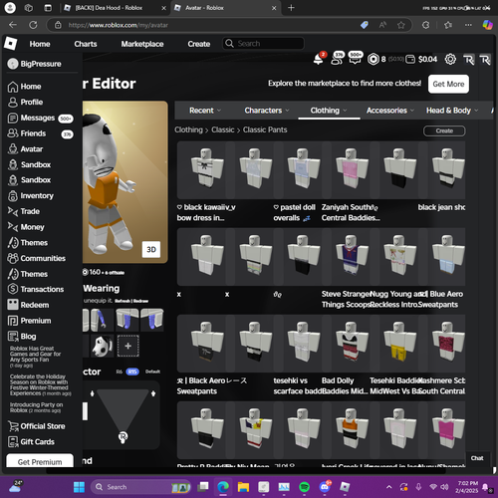Open Transactions in the left sidebar

[36, 289]
